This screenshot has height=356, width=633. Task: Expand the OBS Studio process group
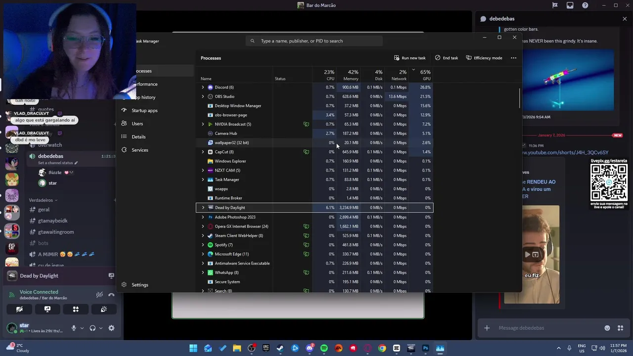[203, 96]
